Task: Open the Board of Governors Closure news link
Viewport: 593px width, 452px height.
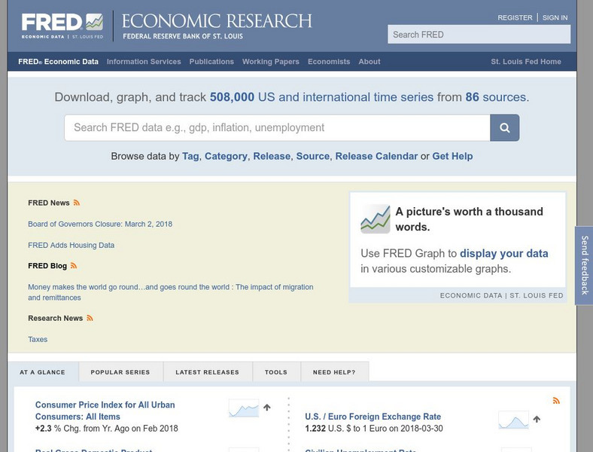Action: tap(100, 224)
